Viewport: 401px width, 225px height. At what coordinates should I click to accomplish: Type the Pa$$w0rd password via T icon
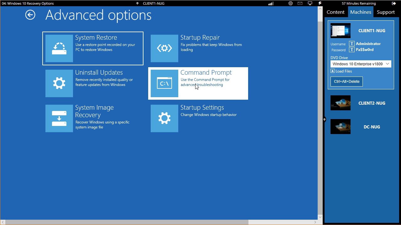tap(352, 50)
